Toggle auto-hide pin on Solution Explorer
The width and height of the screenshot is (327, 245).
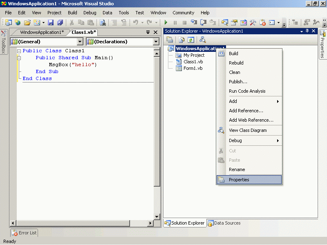pos(307,31)
